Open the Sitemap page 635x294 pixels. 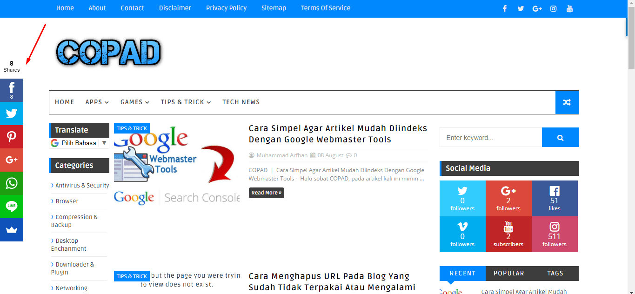tap(274, 8)
